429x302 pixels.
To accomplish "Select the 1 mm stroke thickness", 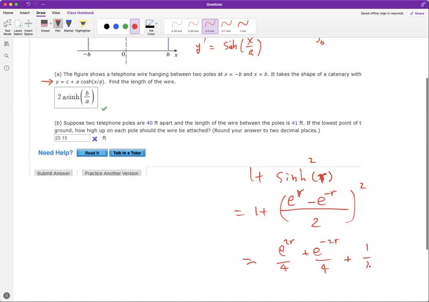I will pyautogui.click(x=243, y=26).
